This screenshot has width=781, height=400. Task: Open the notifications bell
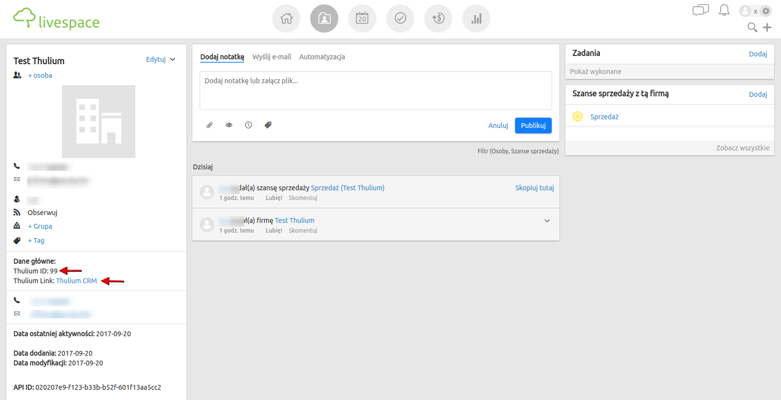tap(724, 10)
